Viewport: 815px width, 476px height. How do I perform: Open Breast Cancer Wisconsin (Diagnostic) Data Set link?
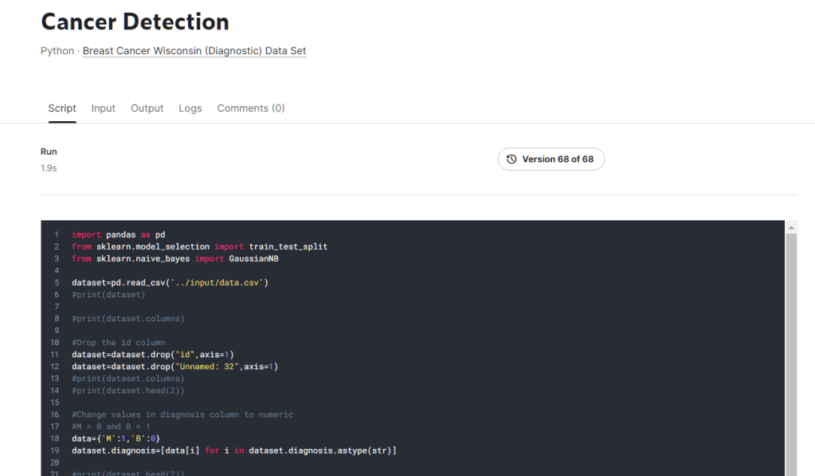(194, 51)
